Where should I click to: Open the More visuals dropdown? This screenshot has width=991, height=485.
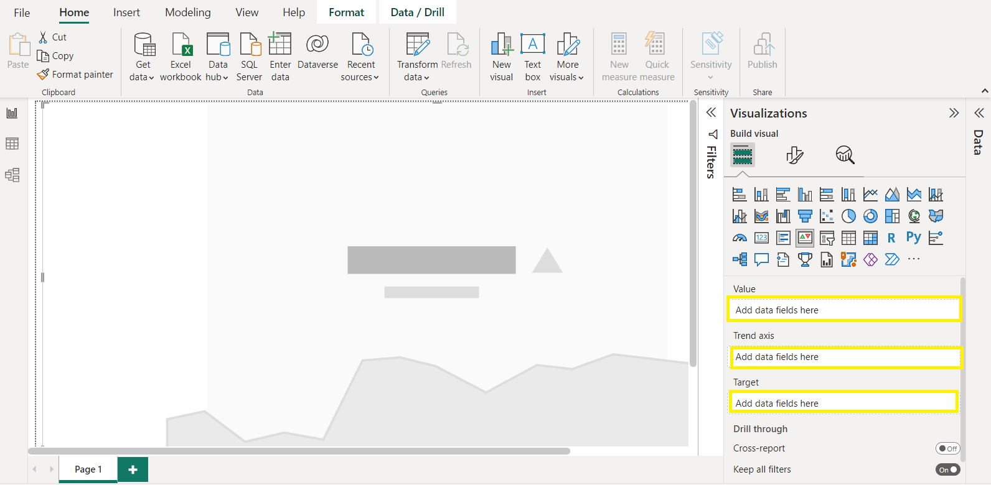(x=567, y=70)
